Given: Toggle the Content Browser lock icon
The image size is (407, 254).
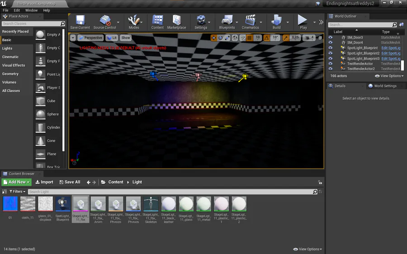Looking at the screenshot, I should [x=320, y=182].
